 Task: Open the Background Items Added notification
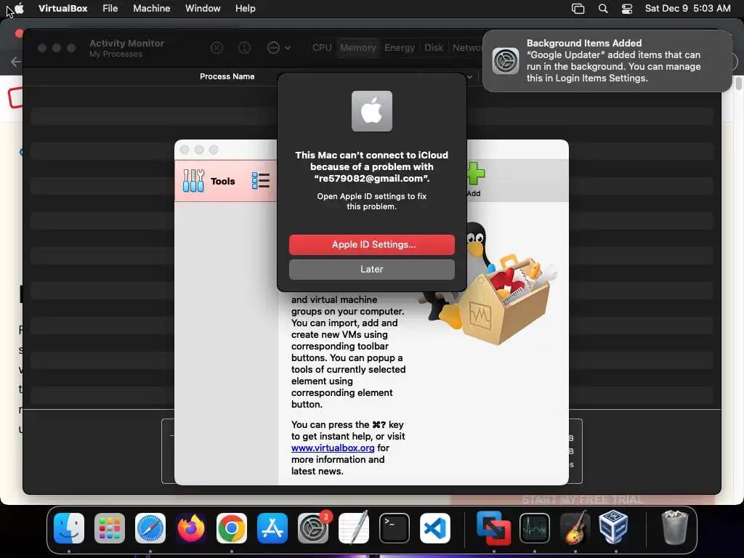click(x=607, y=61)
